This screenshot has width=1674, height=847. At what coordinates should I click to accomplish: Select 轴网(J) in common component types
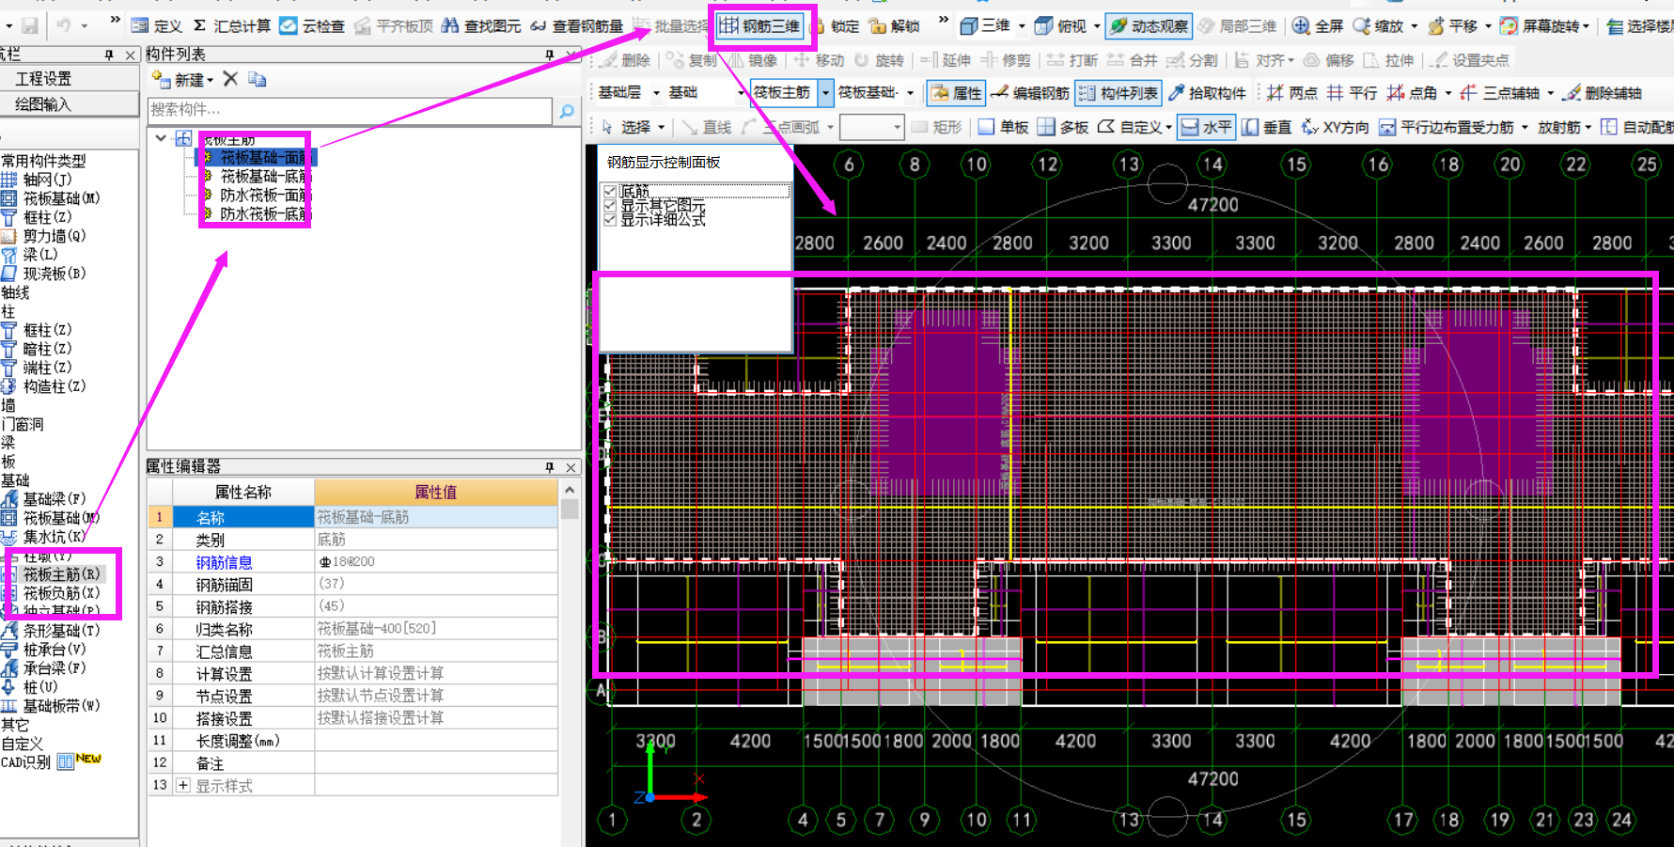tap(37, 180)
